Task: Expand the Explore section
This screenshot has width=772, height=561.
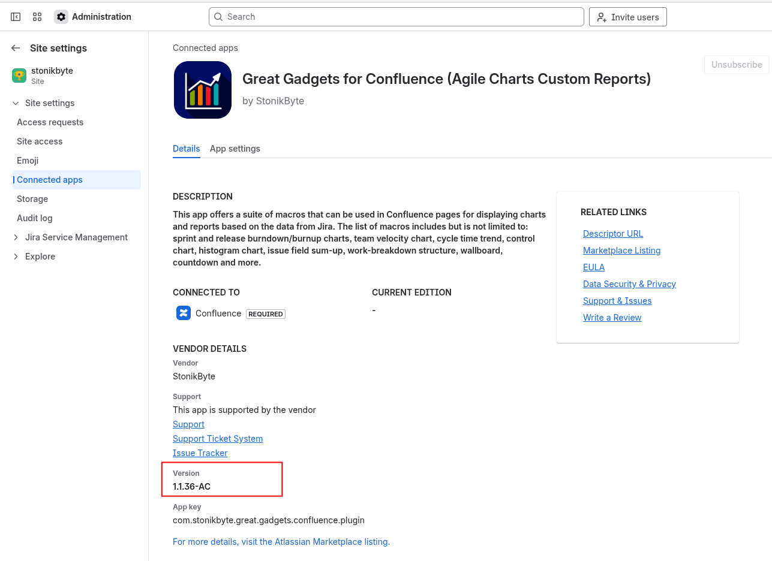Action: [x=16, y=257]
